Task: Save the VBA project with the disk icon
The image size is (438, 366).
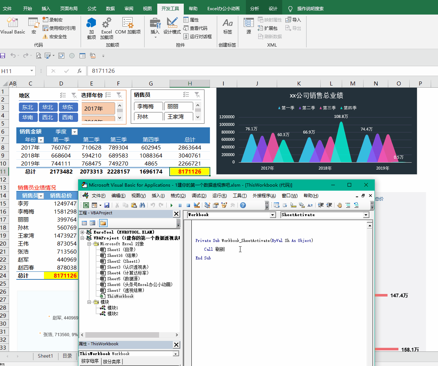Action: [x=107, y=205]
